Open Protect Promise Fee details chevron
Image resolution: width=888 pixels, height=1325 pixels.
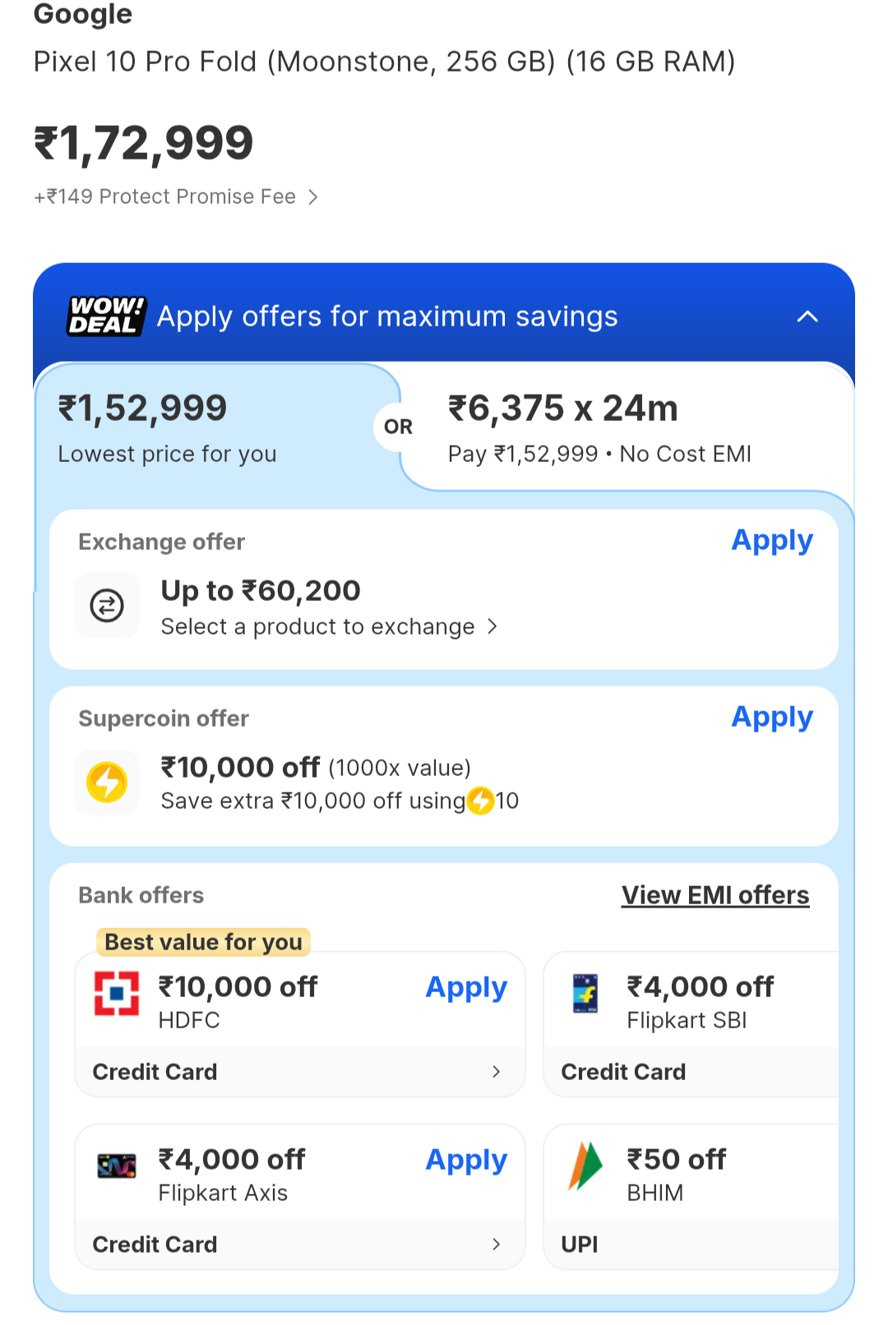coord(312,197)
